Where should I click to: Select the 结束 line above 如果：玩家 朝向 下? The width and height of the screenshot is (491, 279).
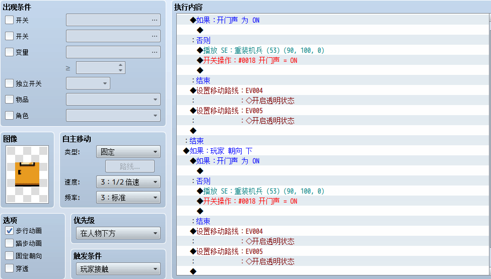332,141
